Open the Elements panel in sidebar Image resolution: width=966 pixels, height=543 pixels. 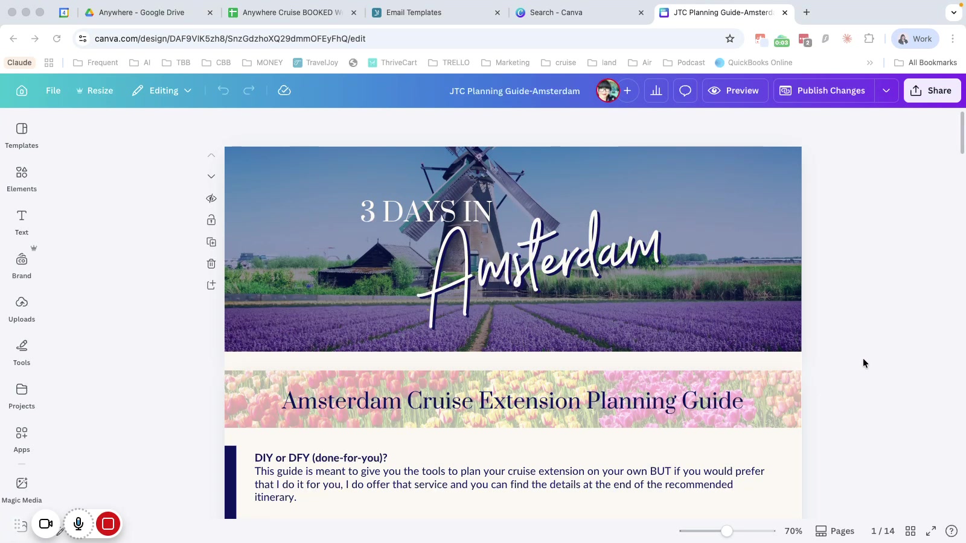[22, 179]
